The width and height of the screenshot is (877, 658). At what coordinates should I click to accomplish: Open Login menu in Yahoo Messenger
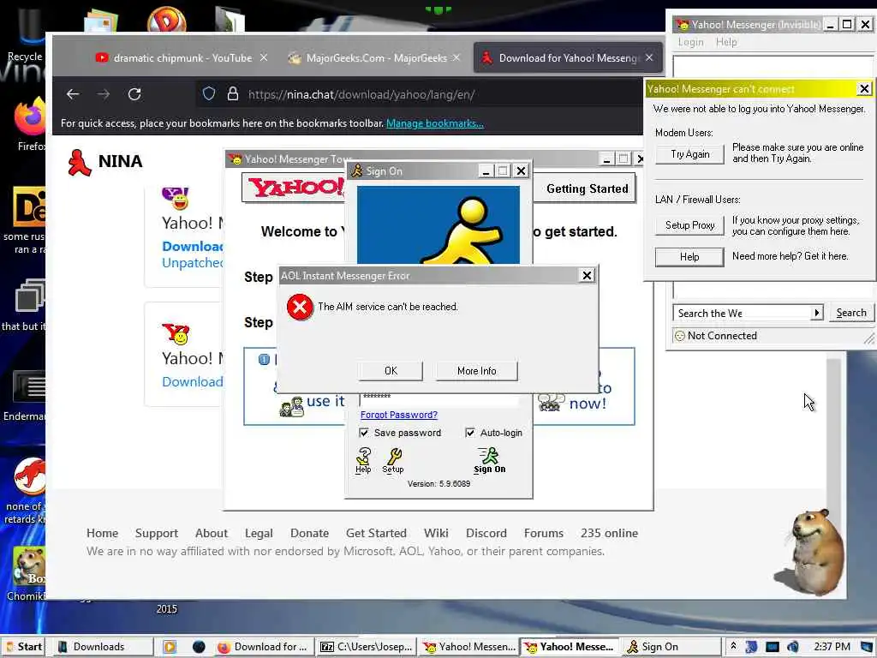coord(691,42)
